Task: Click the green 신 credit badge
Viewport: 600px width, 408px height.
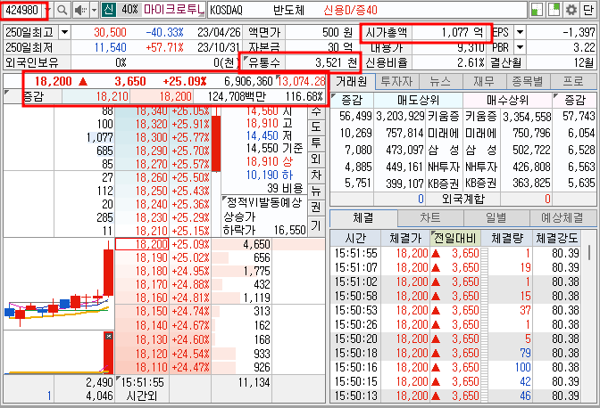Action: (108, 10)
